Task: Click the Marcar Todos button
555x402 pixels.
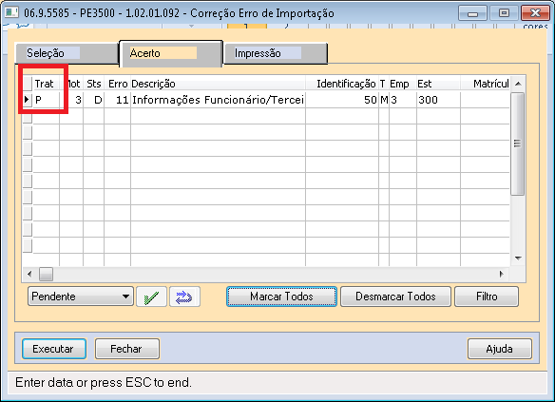Action: 281,297
